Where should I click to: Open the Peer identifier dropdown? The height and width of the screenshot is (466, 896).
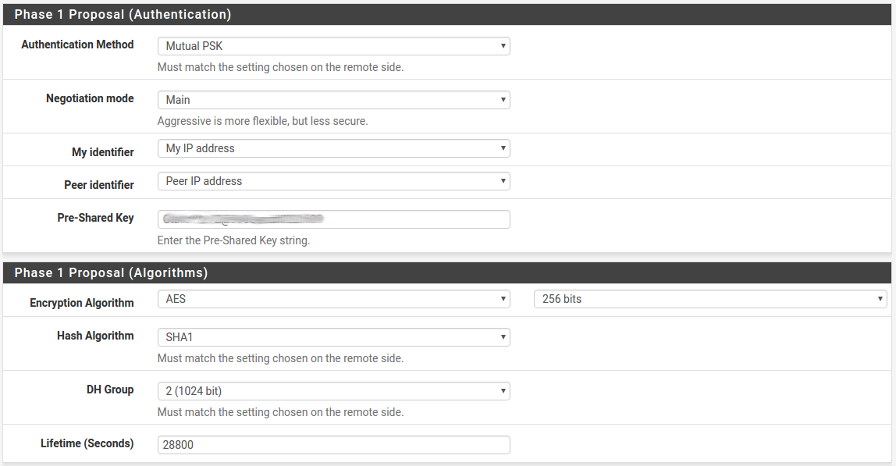334,180
